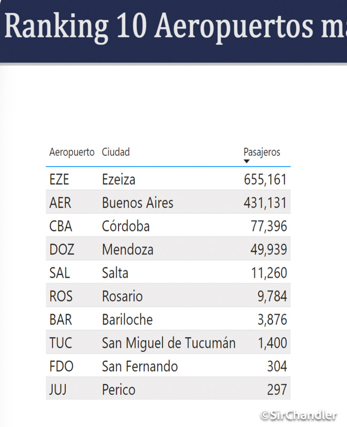This screenshot has height=427, width=347.
Task: Click the Pasajeros sort descending arrow
Action: coord(247,161)
